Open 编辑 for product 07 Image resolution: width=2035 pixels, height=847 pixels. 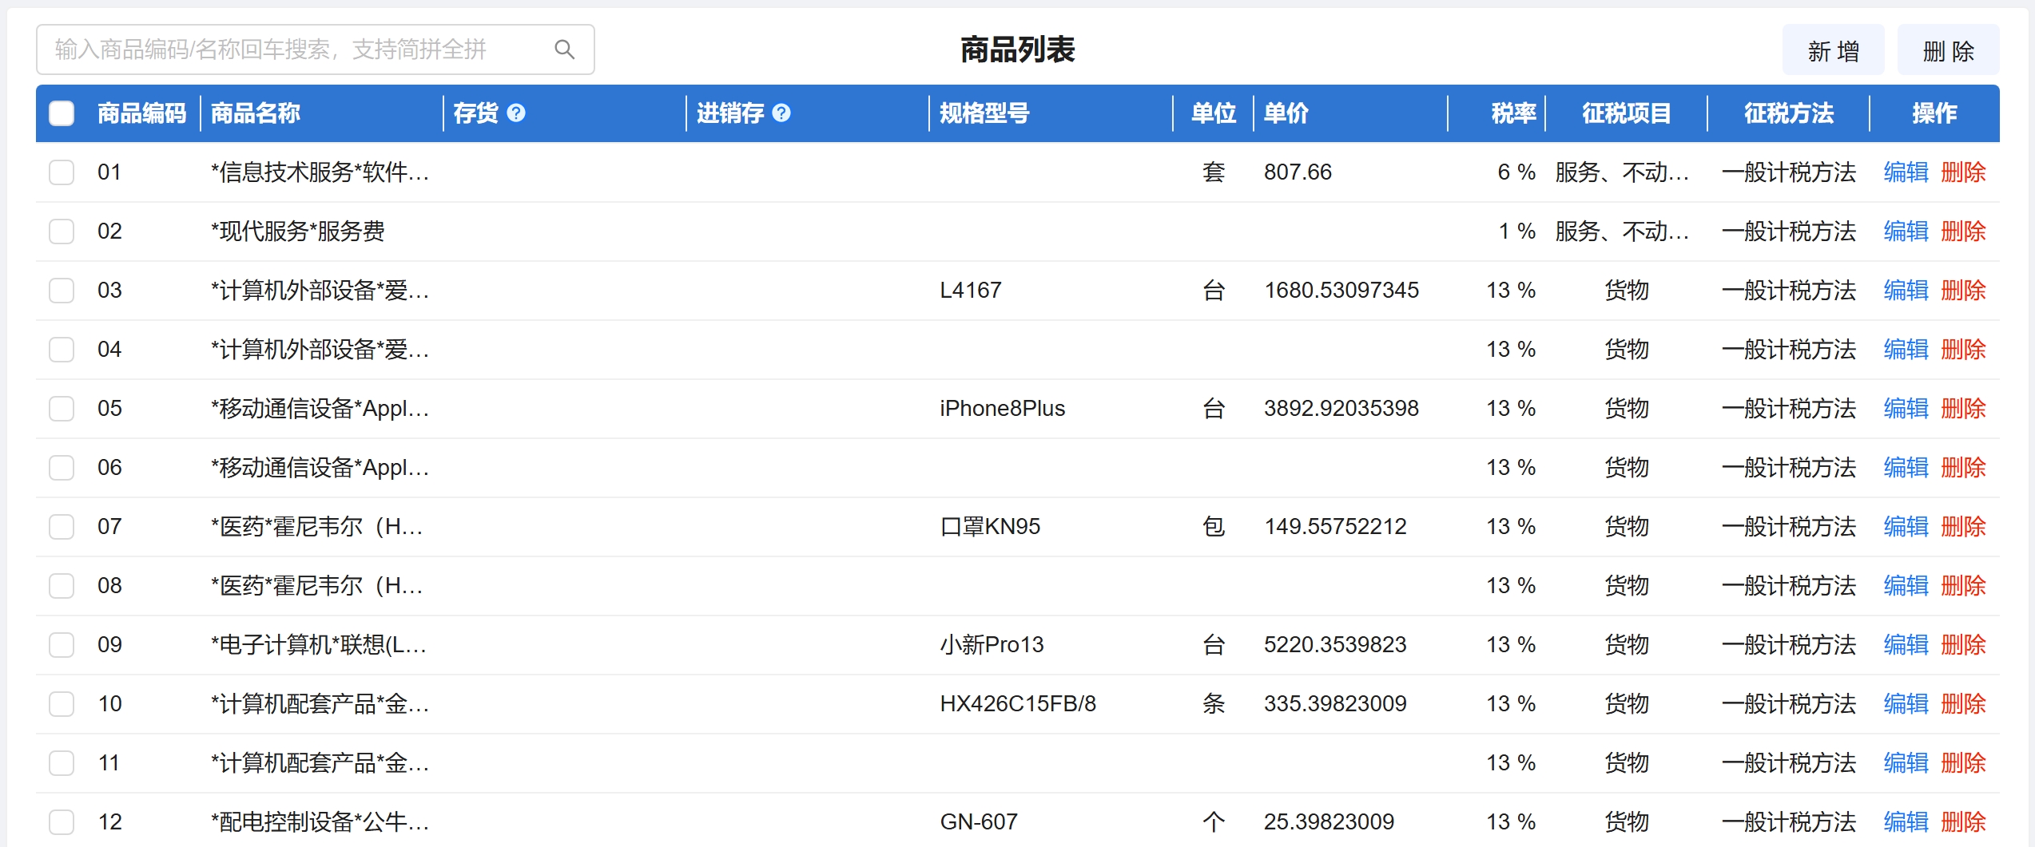1906,527
